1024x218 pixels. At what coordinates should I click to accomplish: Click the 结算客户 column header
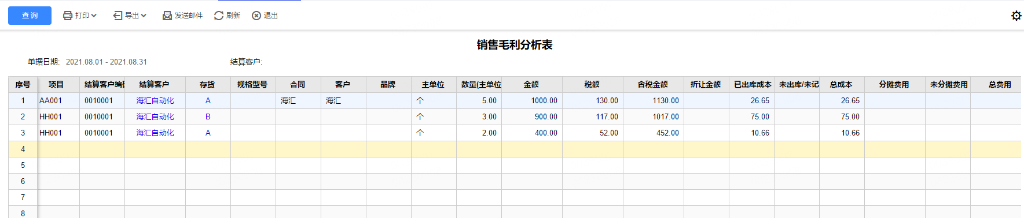point(155,84)
